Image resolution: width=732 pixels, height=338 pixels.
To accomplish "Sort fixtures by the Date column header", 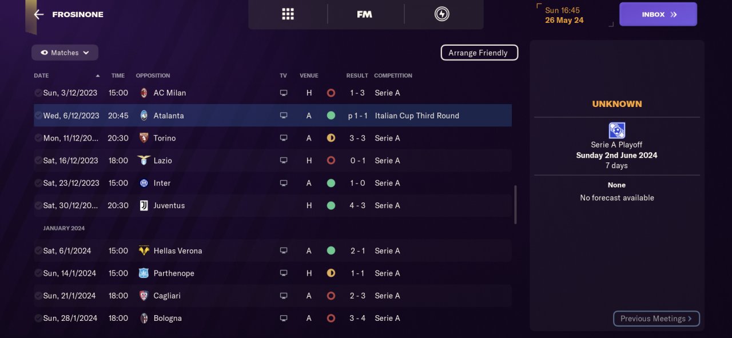I will [41, 75].
